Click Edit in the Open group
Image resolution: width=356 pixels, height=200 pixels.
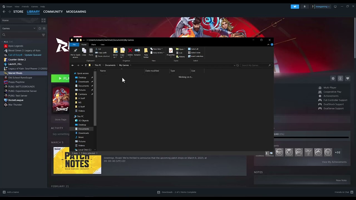pyautogui.click(x=179, y=53)
